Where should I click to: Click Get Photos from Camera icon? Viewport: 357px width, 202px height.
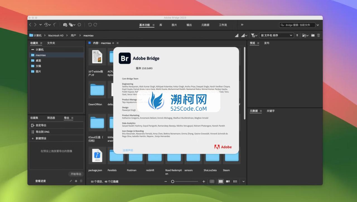(65, 25)
